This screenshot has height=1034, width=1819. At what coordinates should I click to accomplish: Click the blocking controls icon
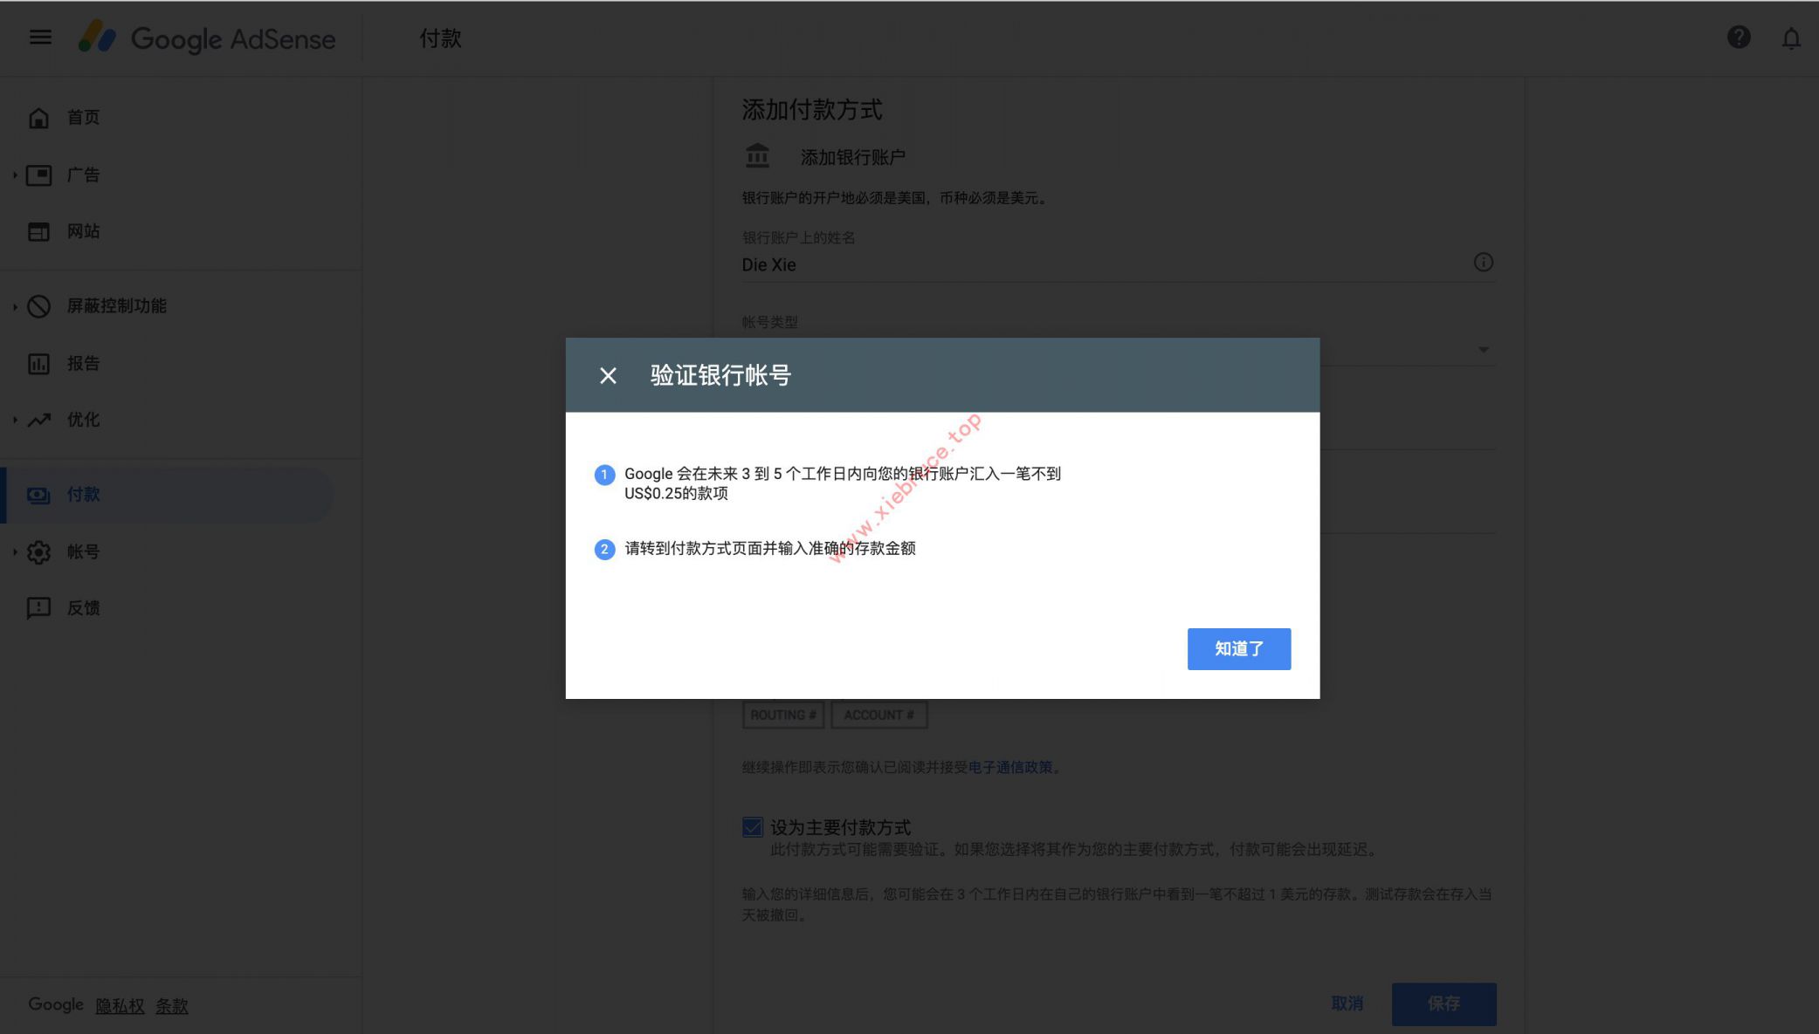pos(38,306)
